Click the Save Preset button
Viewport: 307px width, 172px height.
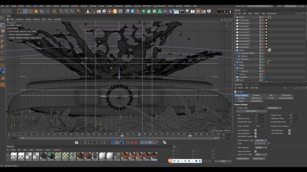pos(258,159)
